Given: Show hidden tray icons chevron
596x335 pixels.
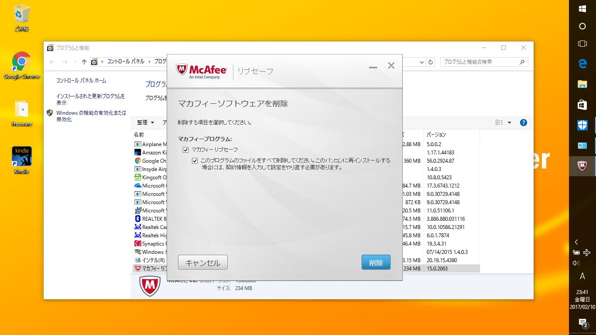Looking at the screenshot, I should [576, 242].
